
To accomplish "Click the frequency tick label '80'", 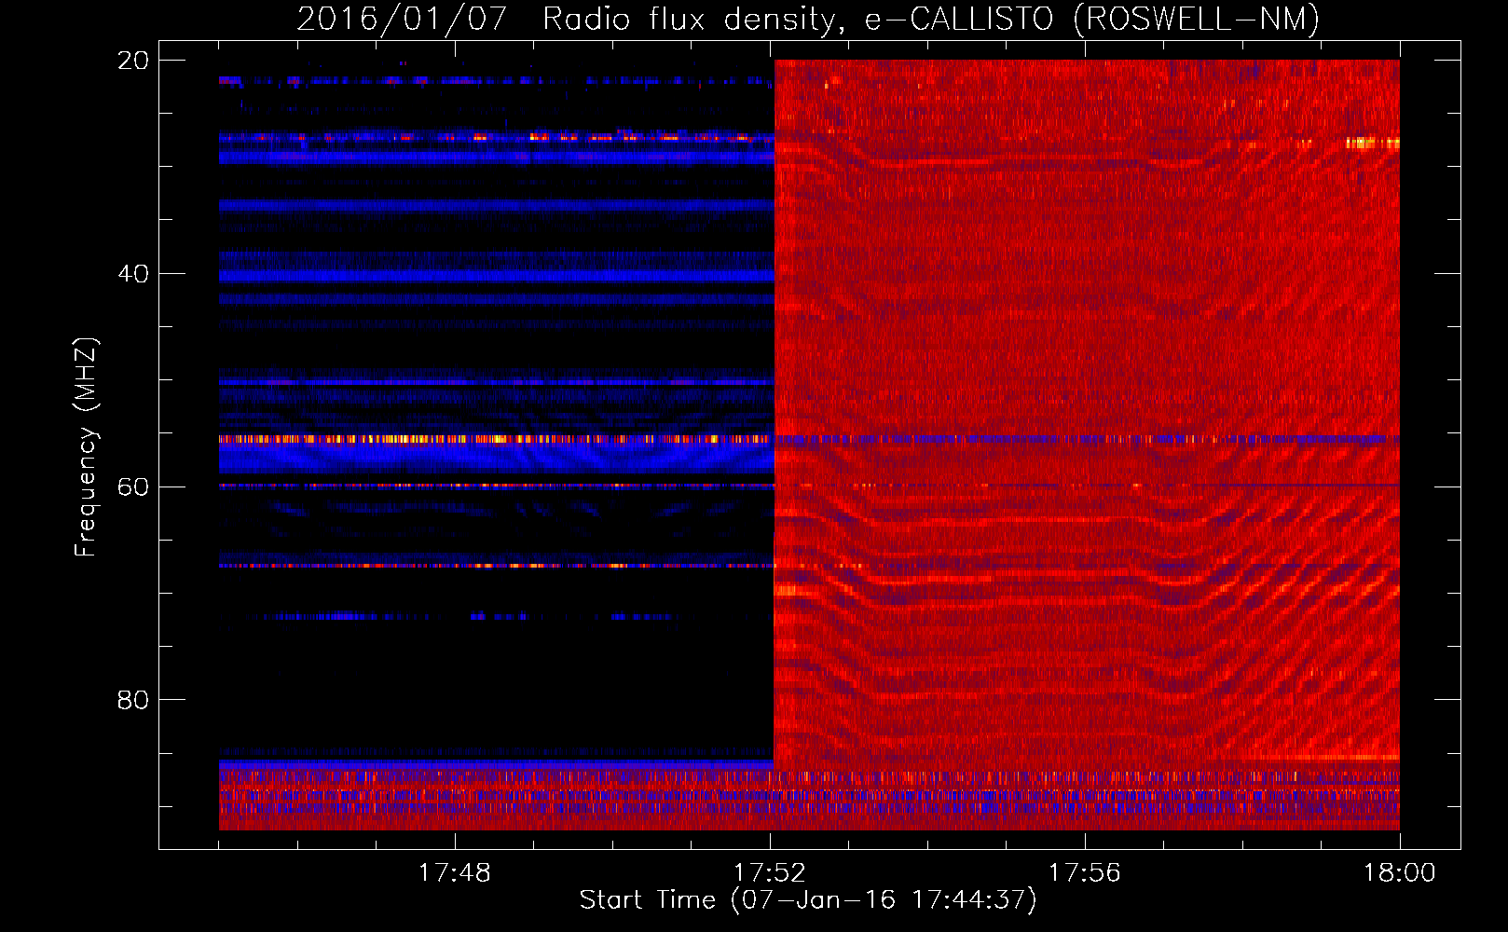I will [x=132, y=700].
